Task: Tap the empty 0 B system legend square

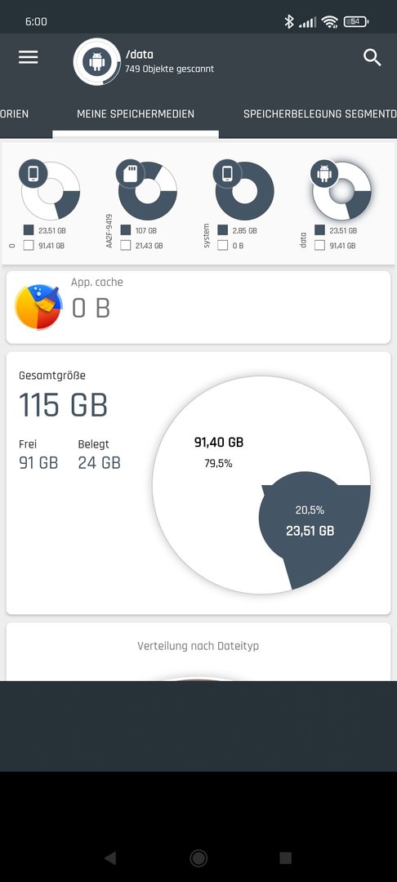Action: 223,245
